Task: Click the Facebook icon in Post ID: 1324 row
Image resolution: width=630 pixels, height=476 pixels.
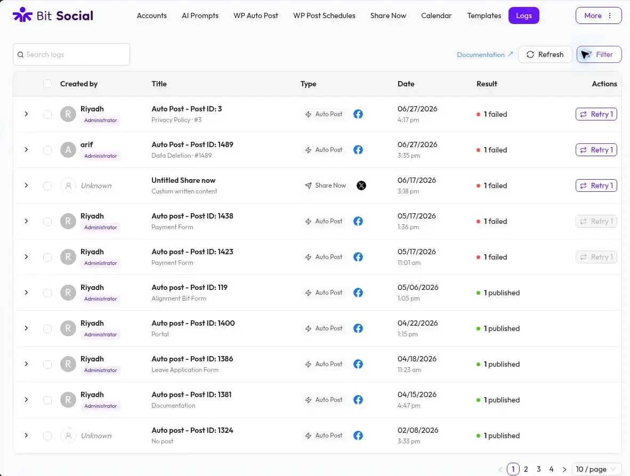Action: (x=358, y=436)
